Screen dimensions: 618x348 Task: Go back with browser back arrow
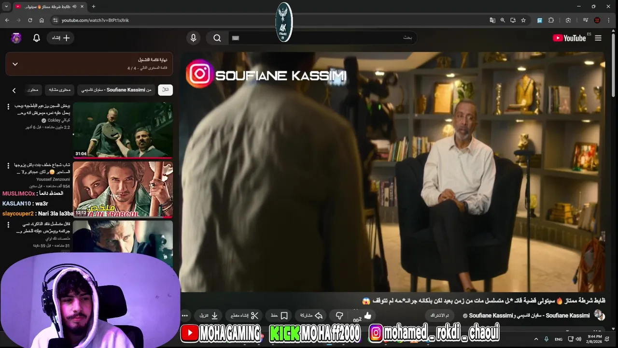click(7, 20)
